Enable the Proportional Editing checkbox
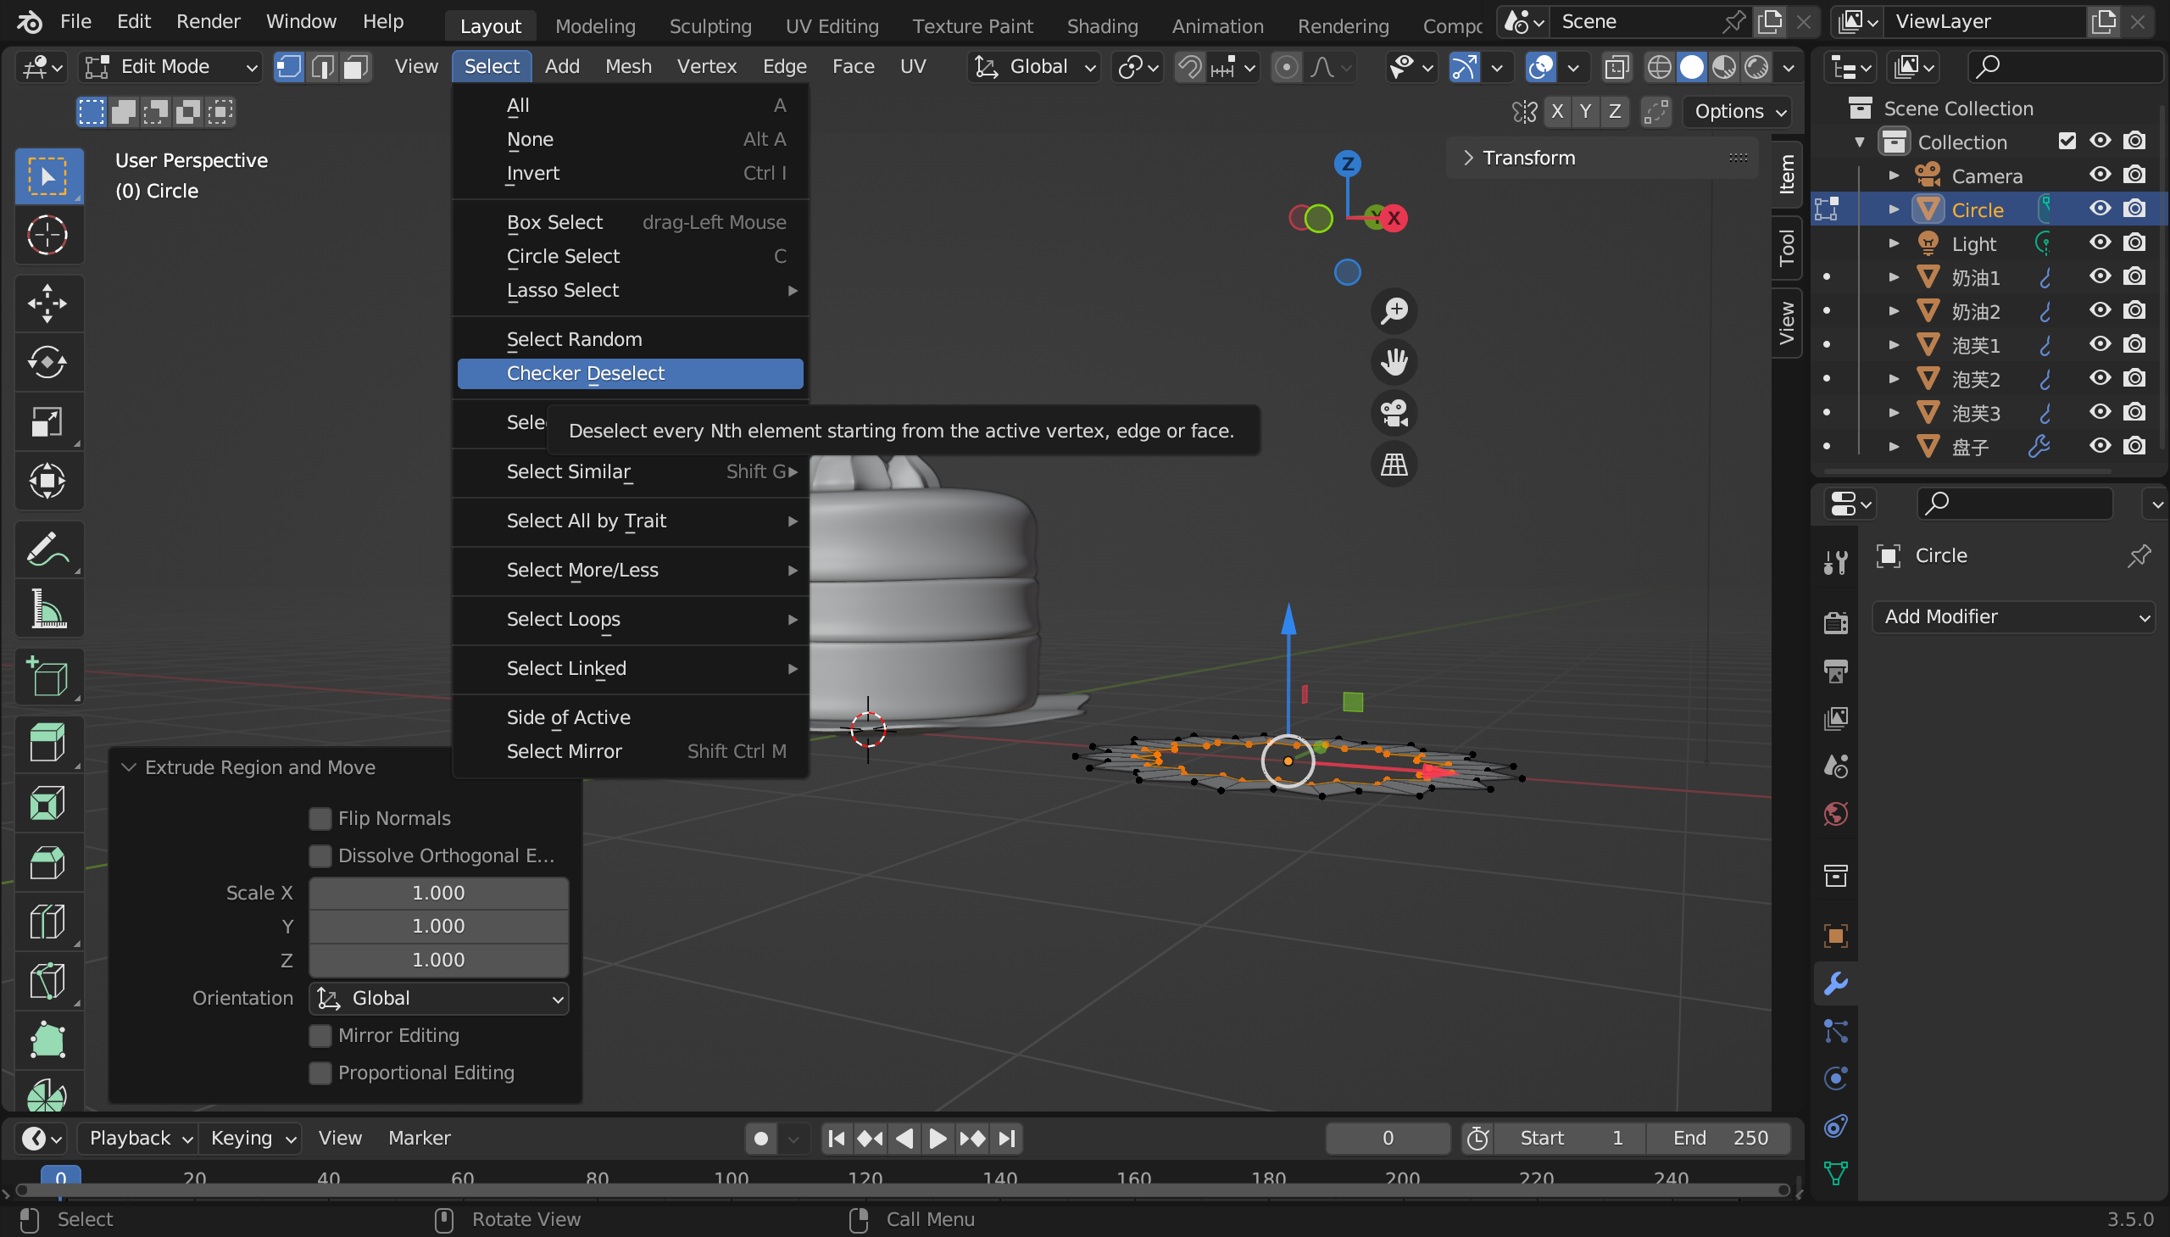Viewport: 2170px width, 1237px height. (x=320, y=1073)
